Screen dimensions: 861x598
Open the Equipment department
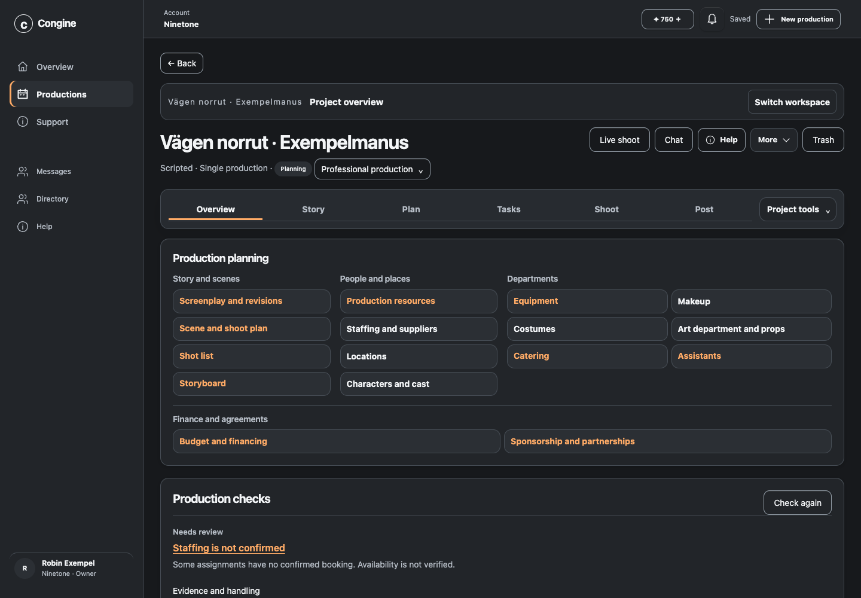[587, 301]
